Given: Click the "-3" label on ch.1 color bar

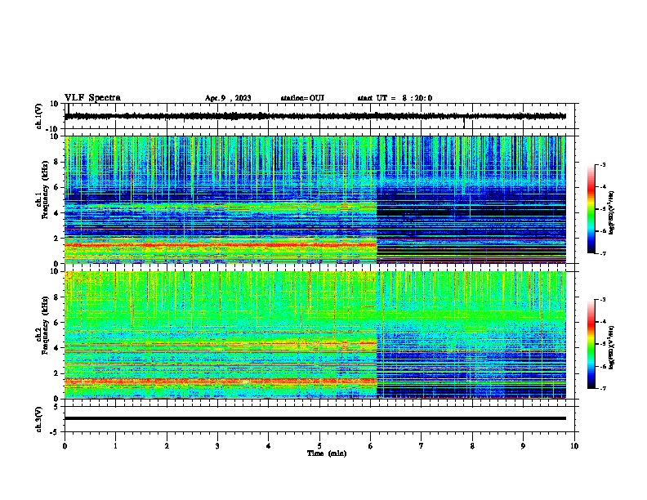Looking at the screenshot, I should [602, 164].
